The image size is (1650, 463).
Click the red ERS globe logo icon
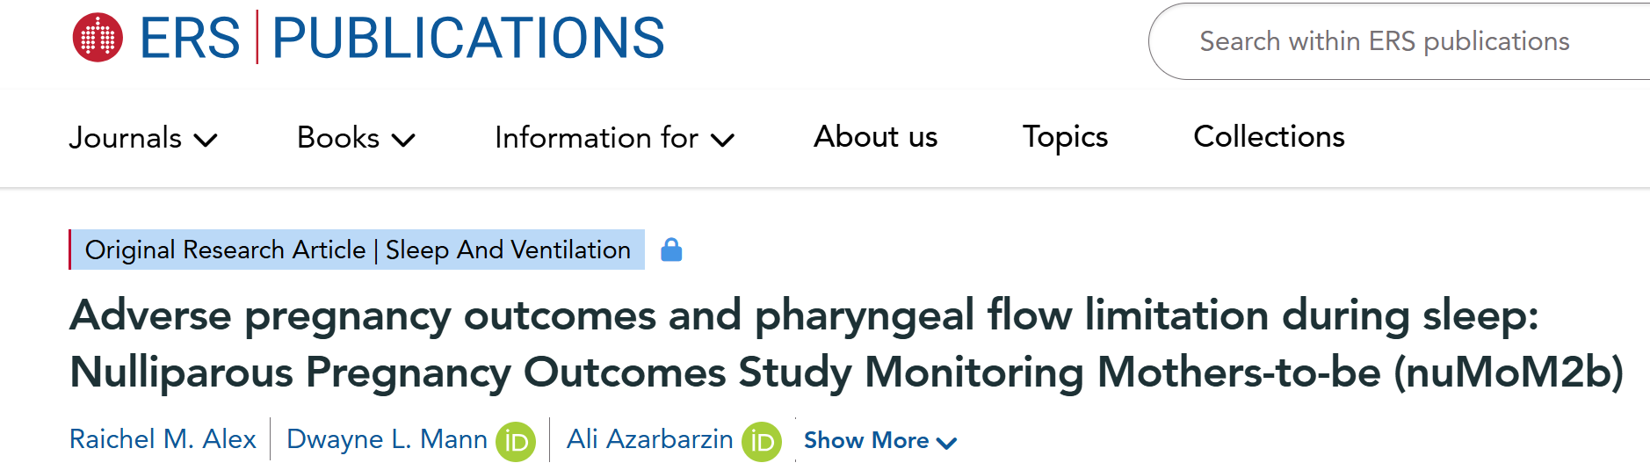pyautogui.click(x=98, y=38)
